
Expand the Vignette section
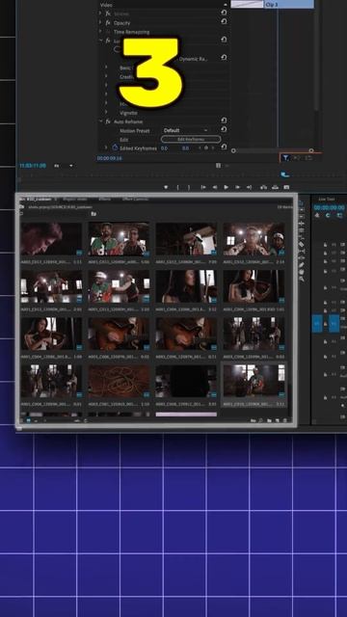(x=106, y=113)
